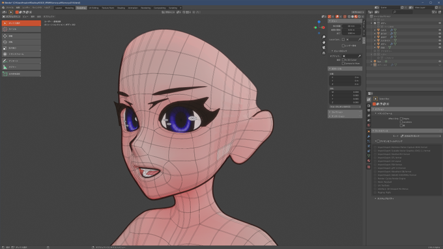Screen dimensions: 443x249
Task: Click the viewport pan hand icon
Action: point(324,42)
